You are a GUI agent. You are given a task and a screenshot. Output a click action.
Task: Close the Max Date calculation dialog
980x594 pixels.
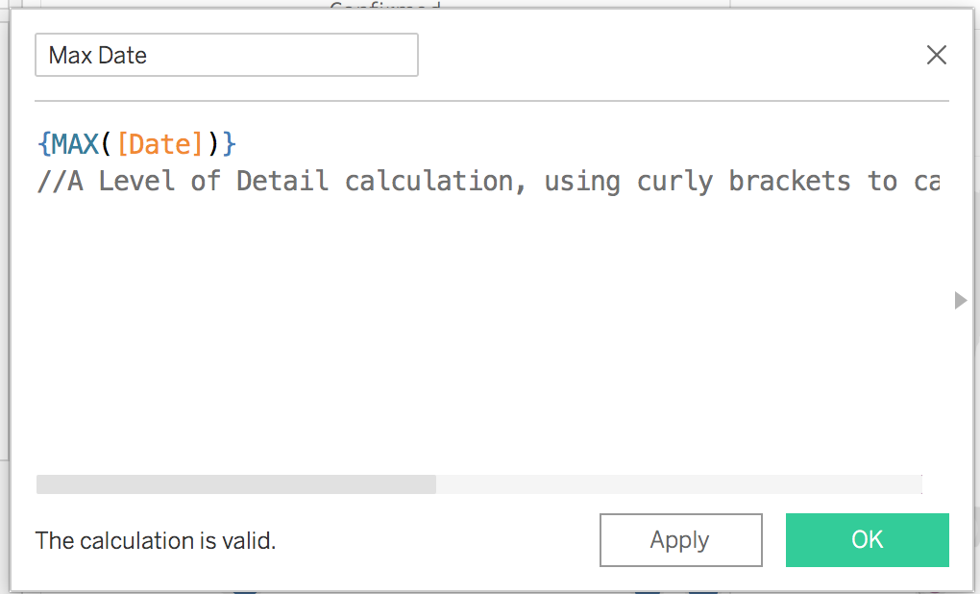[936, 55]
